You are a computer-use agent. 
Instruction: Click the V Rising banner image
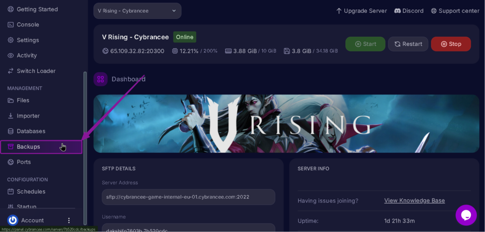287,124
